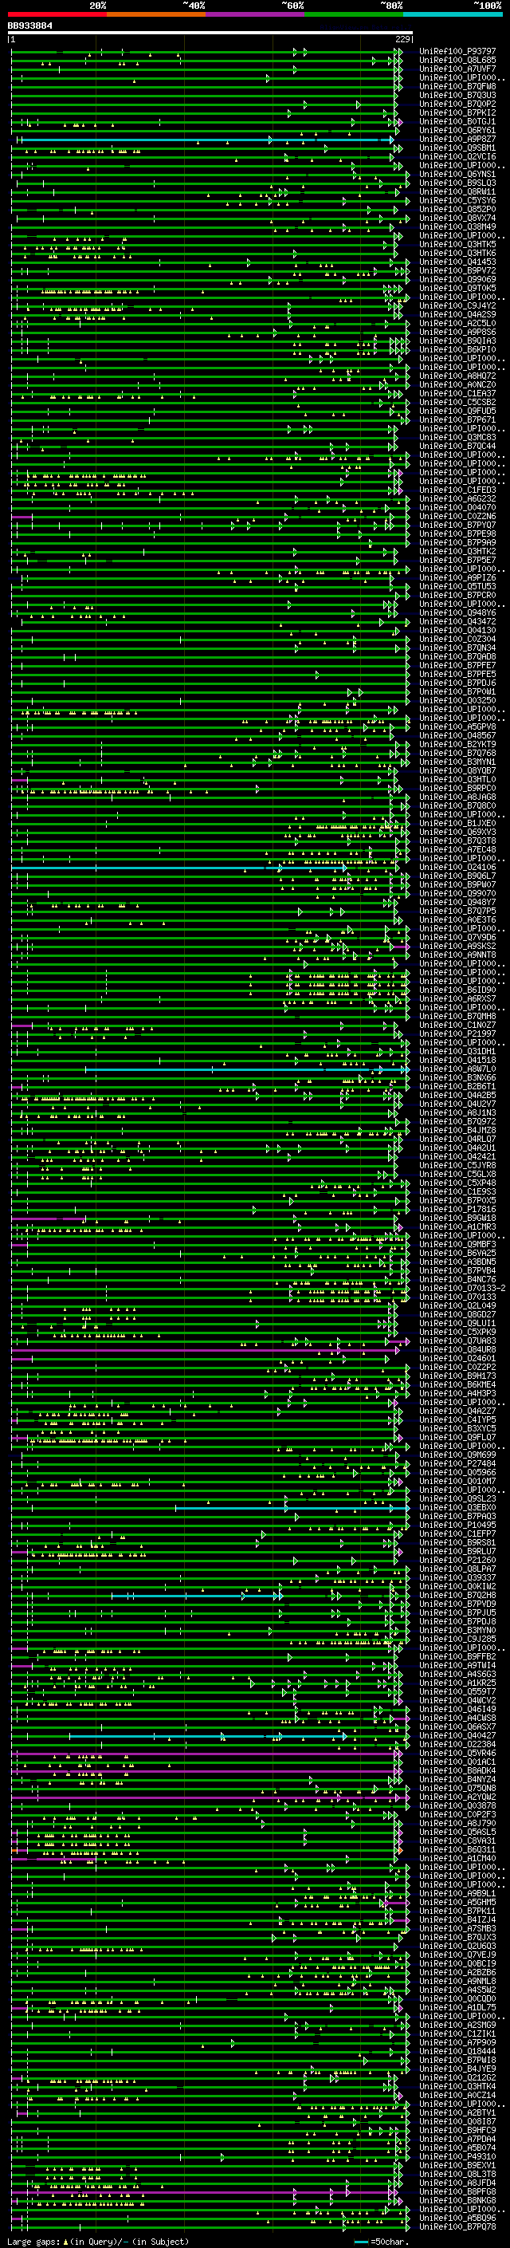Click the cyan alignment bar for A9P8Z7
Screen dimensions: 510x2248
[206, 140]
